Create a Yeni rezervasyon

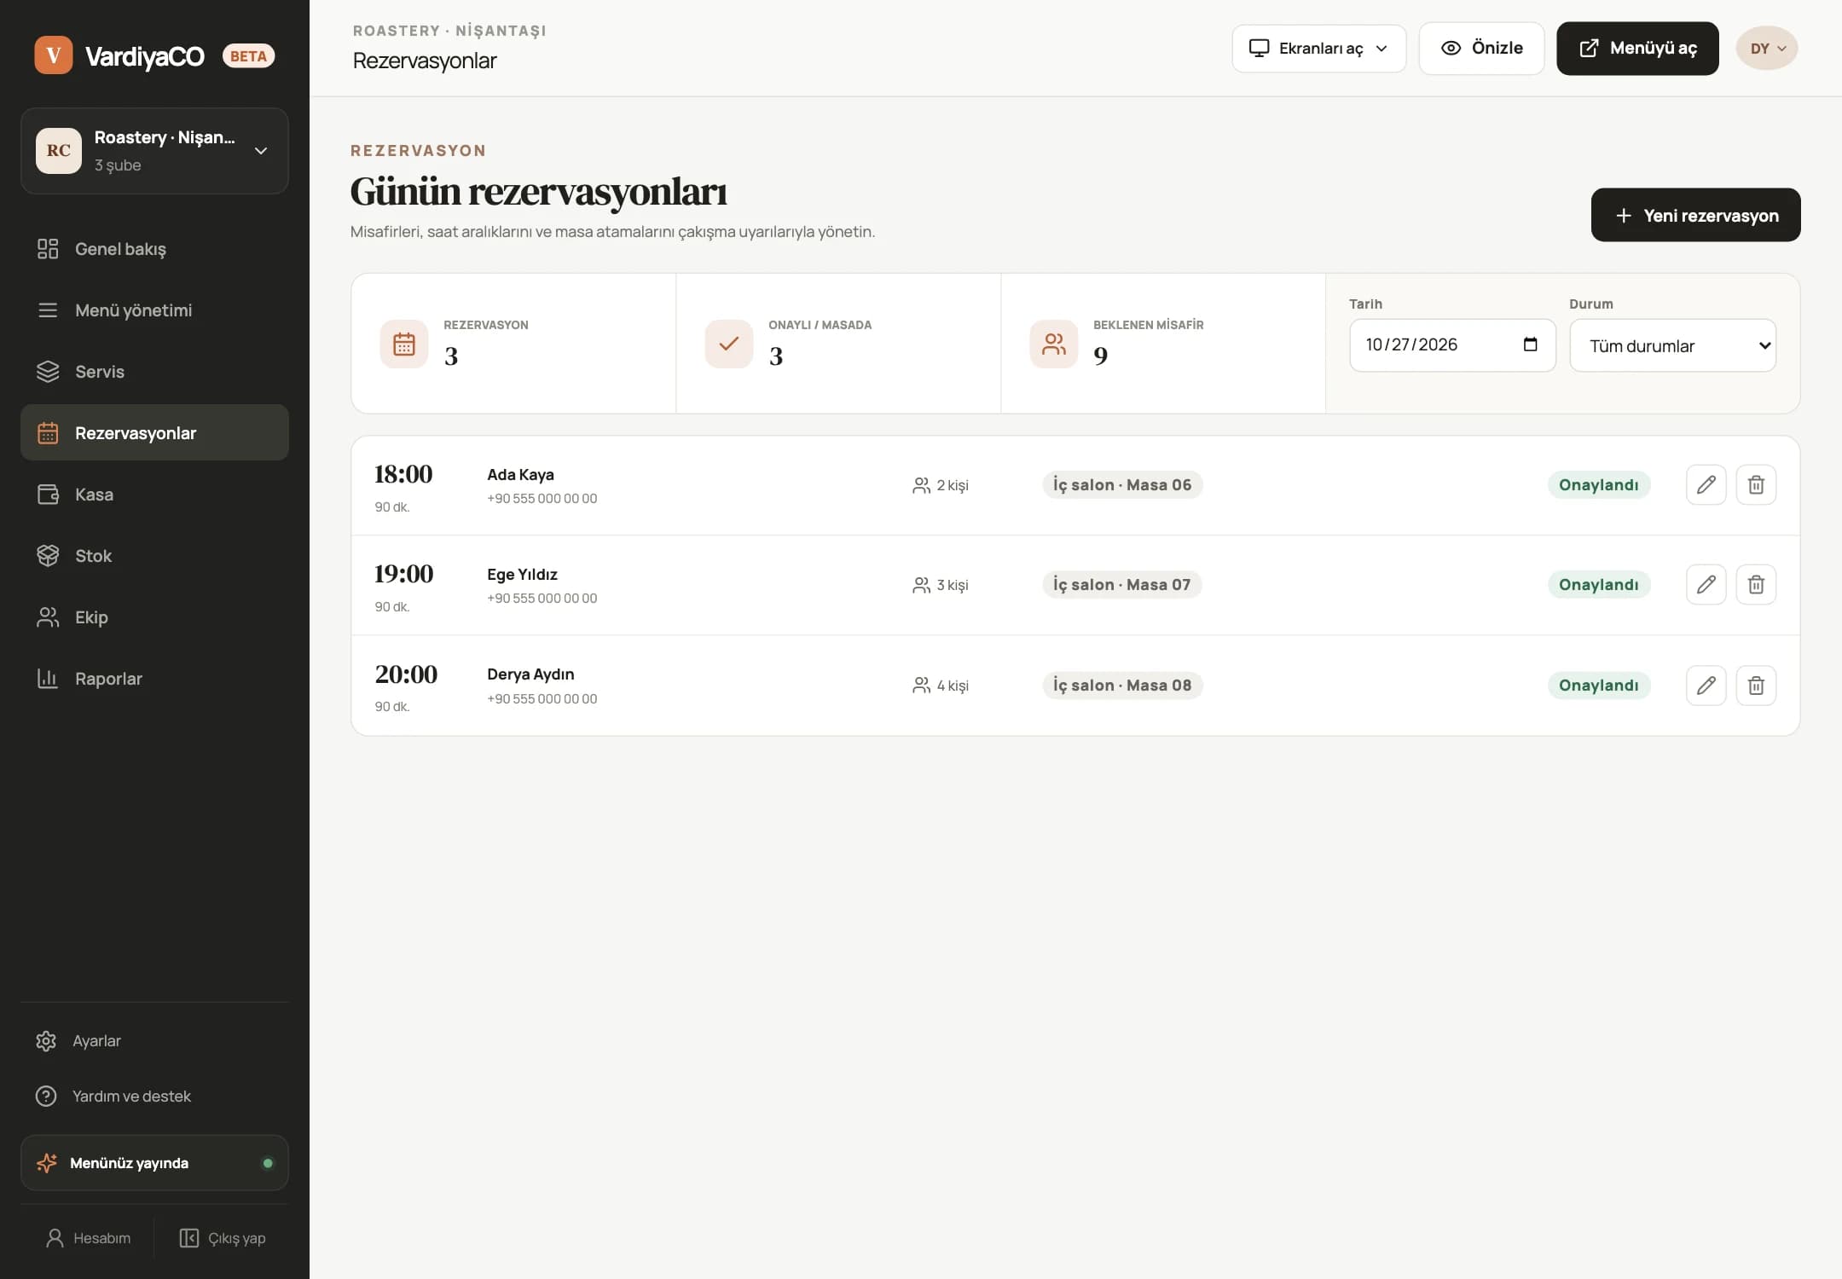(1695, 215)
